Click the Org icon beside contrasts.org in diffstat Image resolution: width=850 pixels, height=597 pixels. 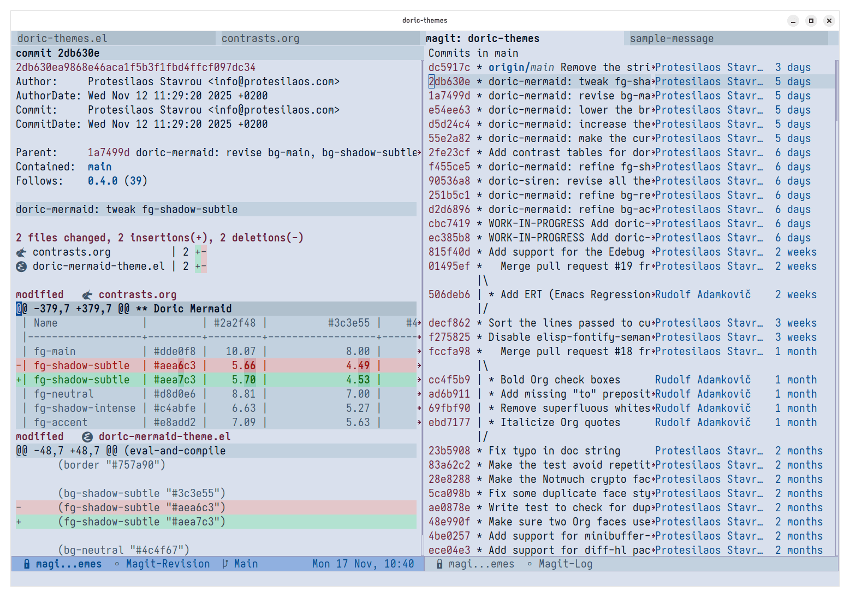coord(21,252)
